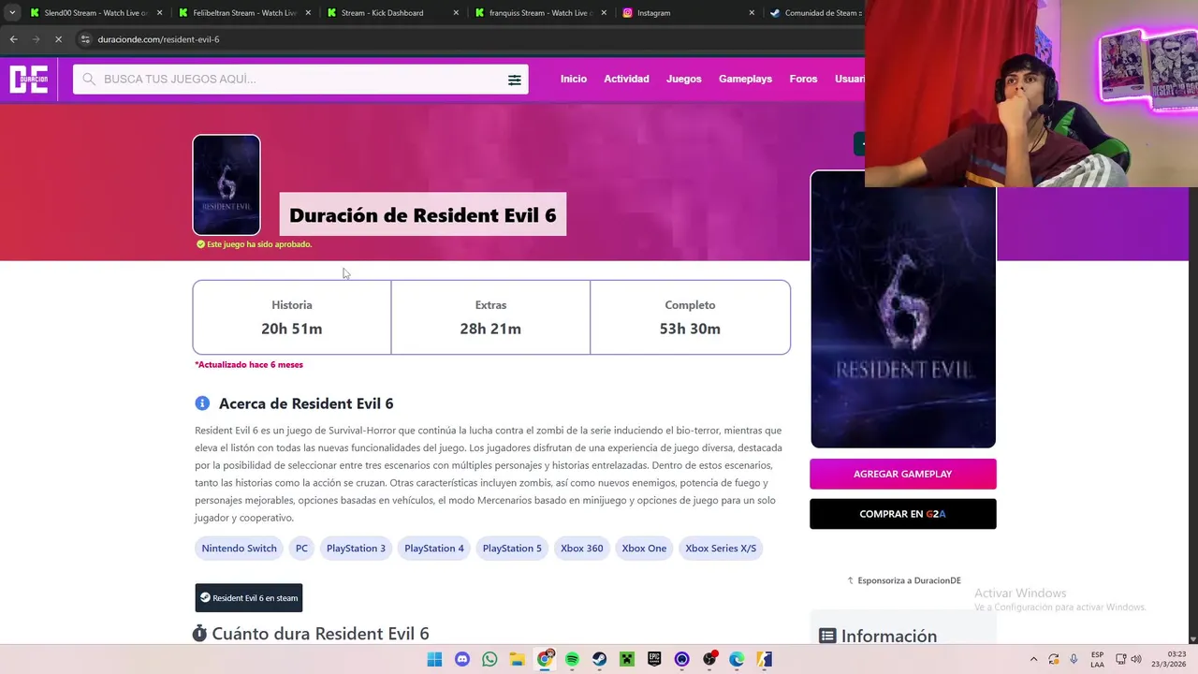Open the Windows Start menu
The height and width of the screenshot is (674, 1198).
[434, 659]
